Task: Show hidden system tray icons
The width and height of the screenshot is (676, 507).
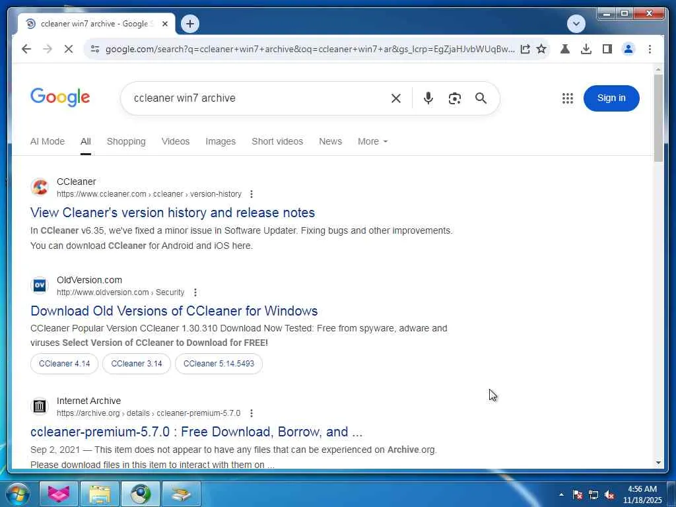Action: (x=561, y=494)
